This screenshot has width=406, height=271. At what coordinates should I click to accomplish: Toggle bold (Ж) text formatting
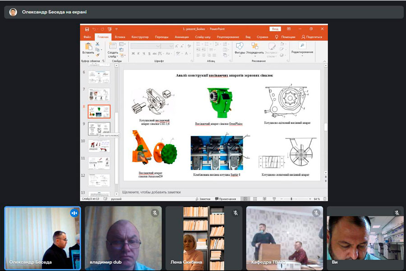point(133,53)
